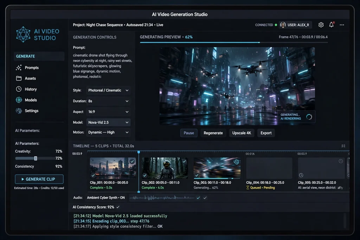Click the Consistency 92% value
Viewport: 360px width, 240px height.
[59, 166]
